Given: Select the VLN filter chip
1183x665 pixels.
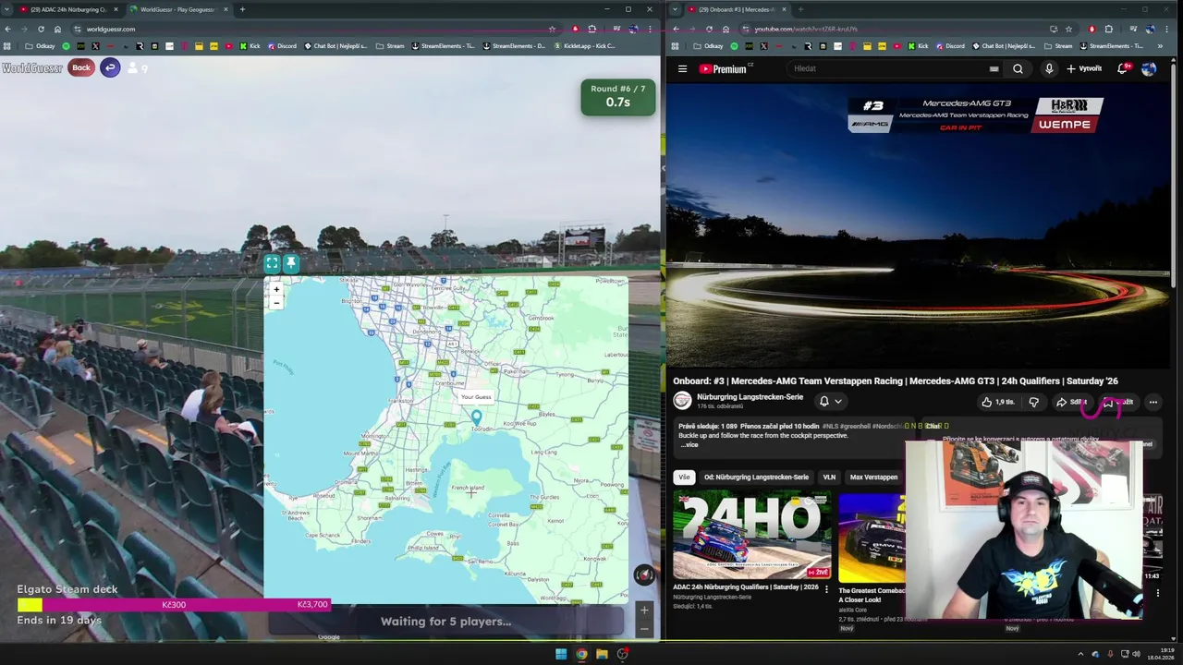Looking at the screenshot, I should (x=829, y=478).
